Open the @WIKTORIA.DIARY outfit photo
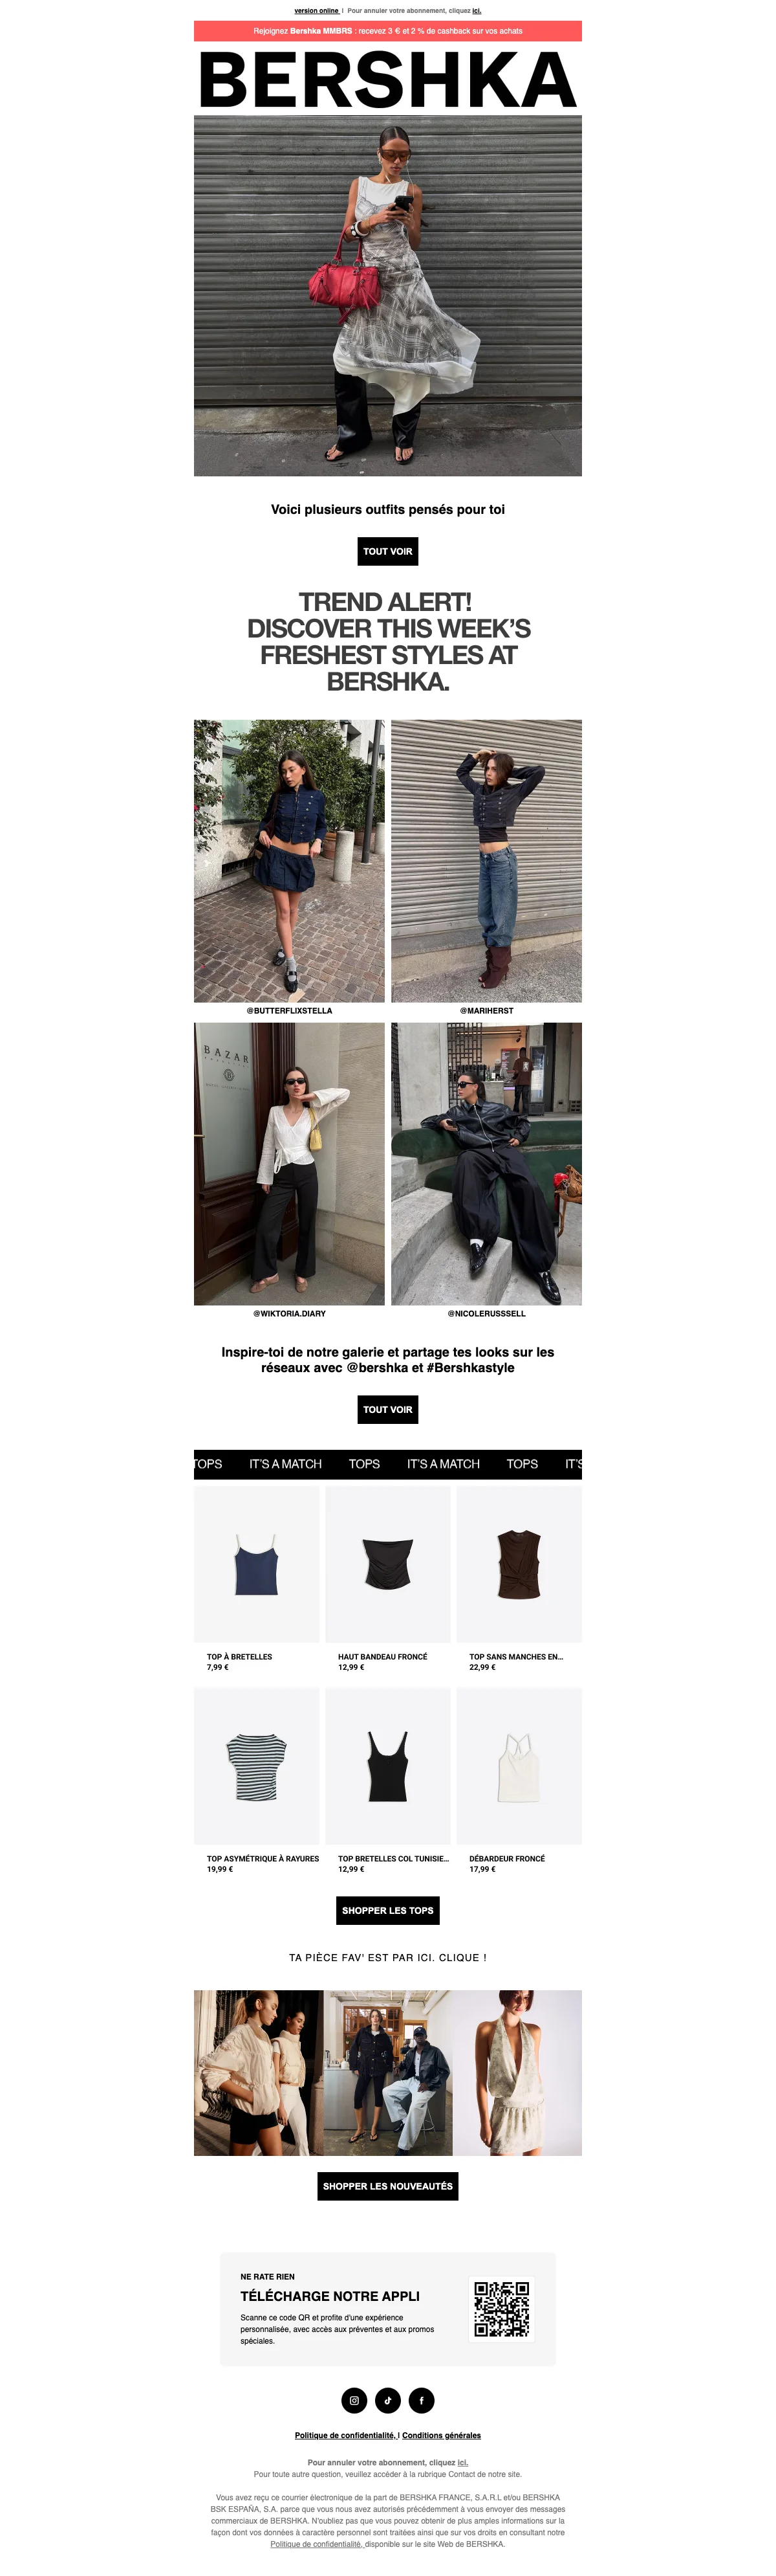The width and height of the screenshot is (776, 2576). [x=288, y=1163]
